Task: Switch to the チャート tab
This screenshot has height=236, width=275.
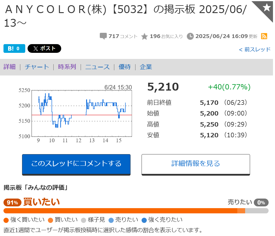Action: coord(37,67)
